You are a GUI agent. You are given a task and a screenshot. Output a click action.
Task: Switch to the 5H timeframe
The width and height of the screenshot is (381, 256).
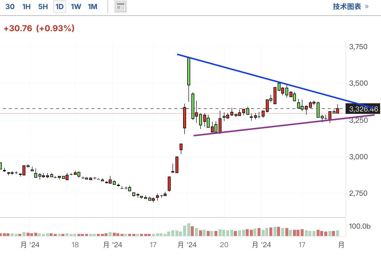(x=43, y=6)
